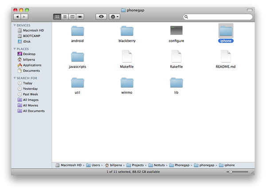Click billpena in path bar
The height and width of the screenshot is (190, 266).
coord(113,165)
